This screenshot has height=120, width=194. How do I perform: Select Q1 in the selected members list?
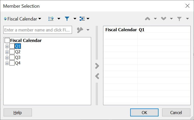click(142, 30)
